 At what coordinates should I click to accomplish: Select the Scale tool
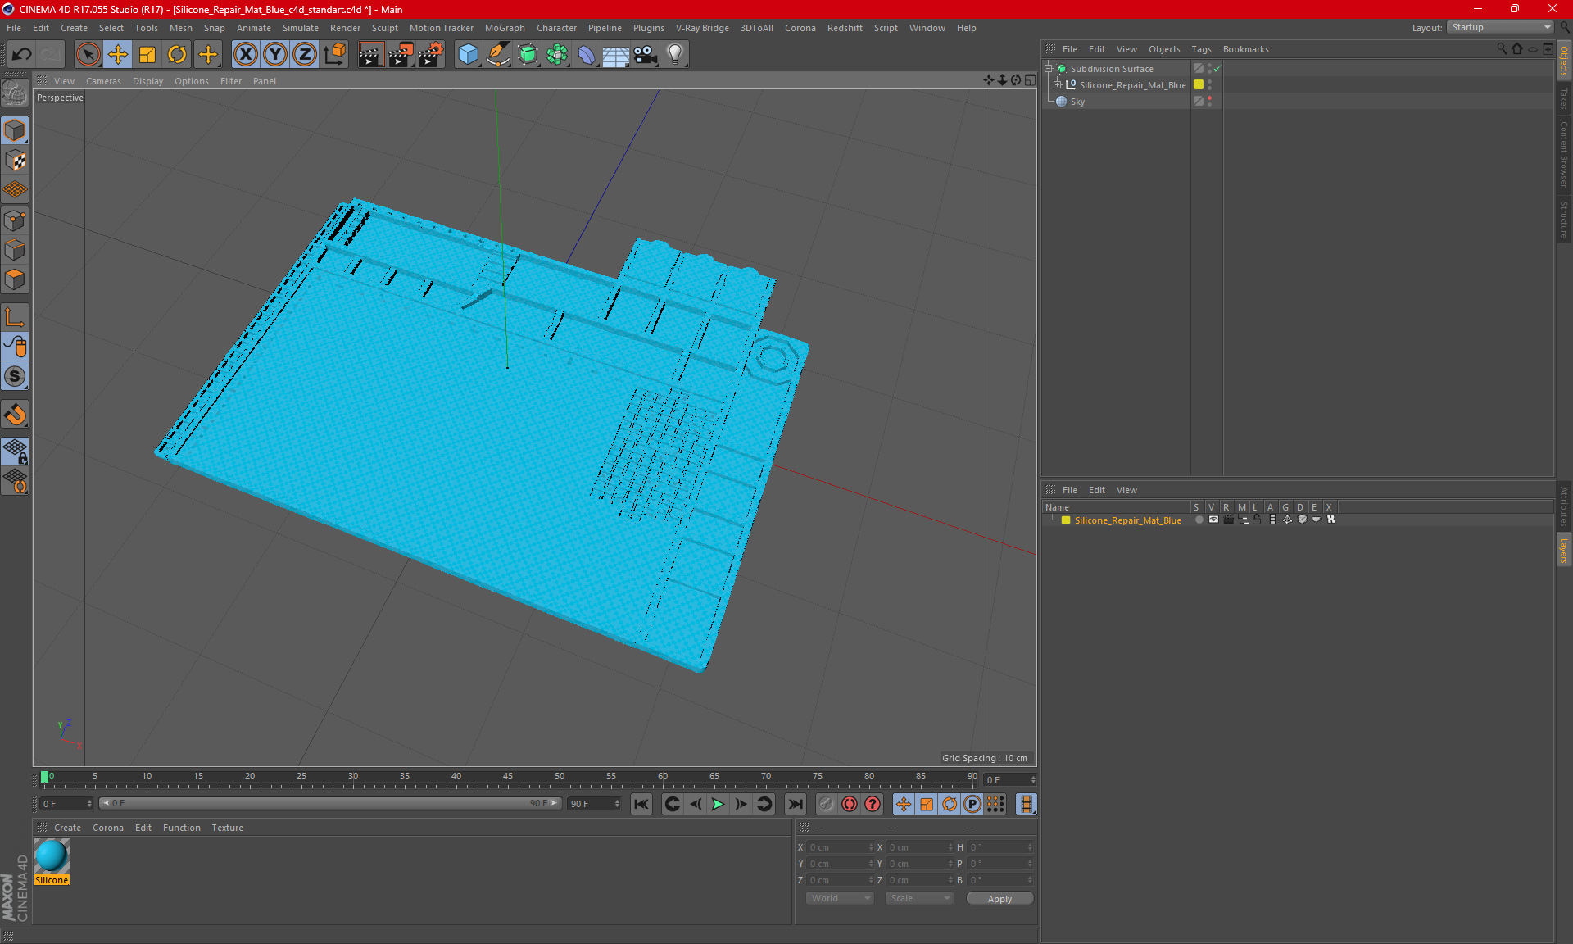pyautogui.click(x=147, y=55)
